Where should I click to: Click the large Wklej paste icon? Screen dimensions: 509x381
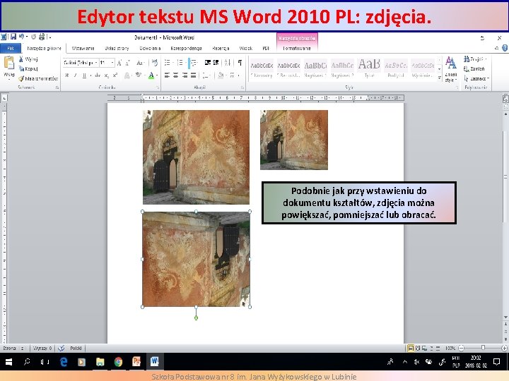(8, 63)
